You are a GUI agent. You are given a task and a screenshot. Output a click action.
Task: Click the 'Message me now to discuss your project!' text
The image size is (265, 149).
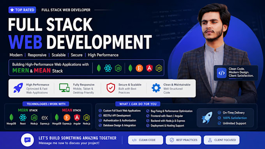[69, 143]
